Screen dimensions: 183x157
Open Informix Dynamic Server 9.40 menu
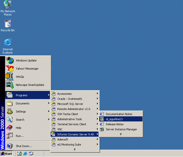coord(75,134)
